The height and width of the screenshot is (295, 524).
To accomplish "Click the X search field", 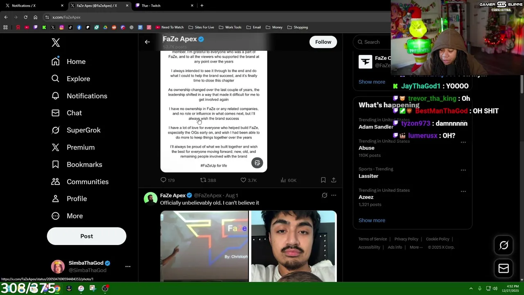I will [x=373, y=42].
